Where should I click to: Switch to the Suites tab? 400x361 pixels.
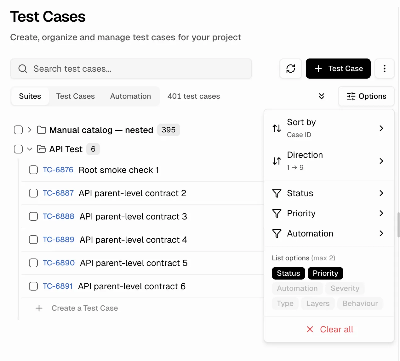pos(30,96)
